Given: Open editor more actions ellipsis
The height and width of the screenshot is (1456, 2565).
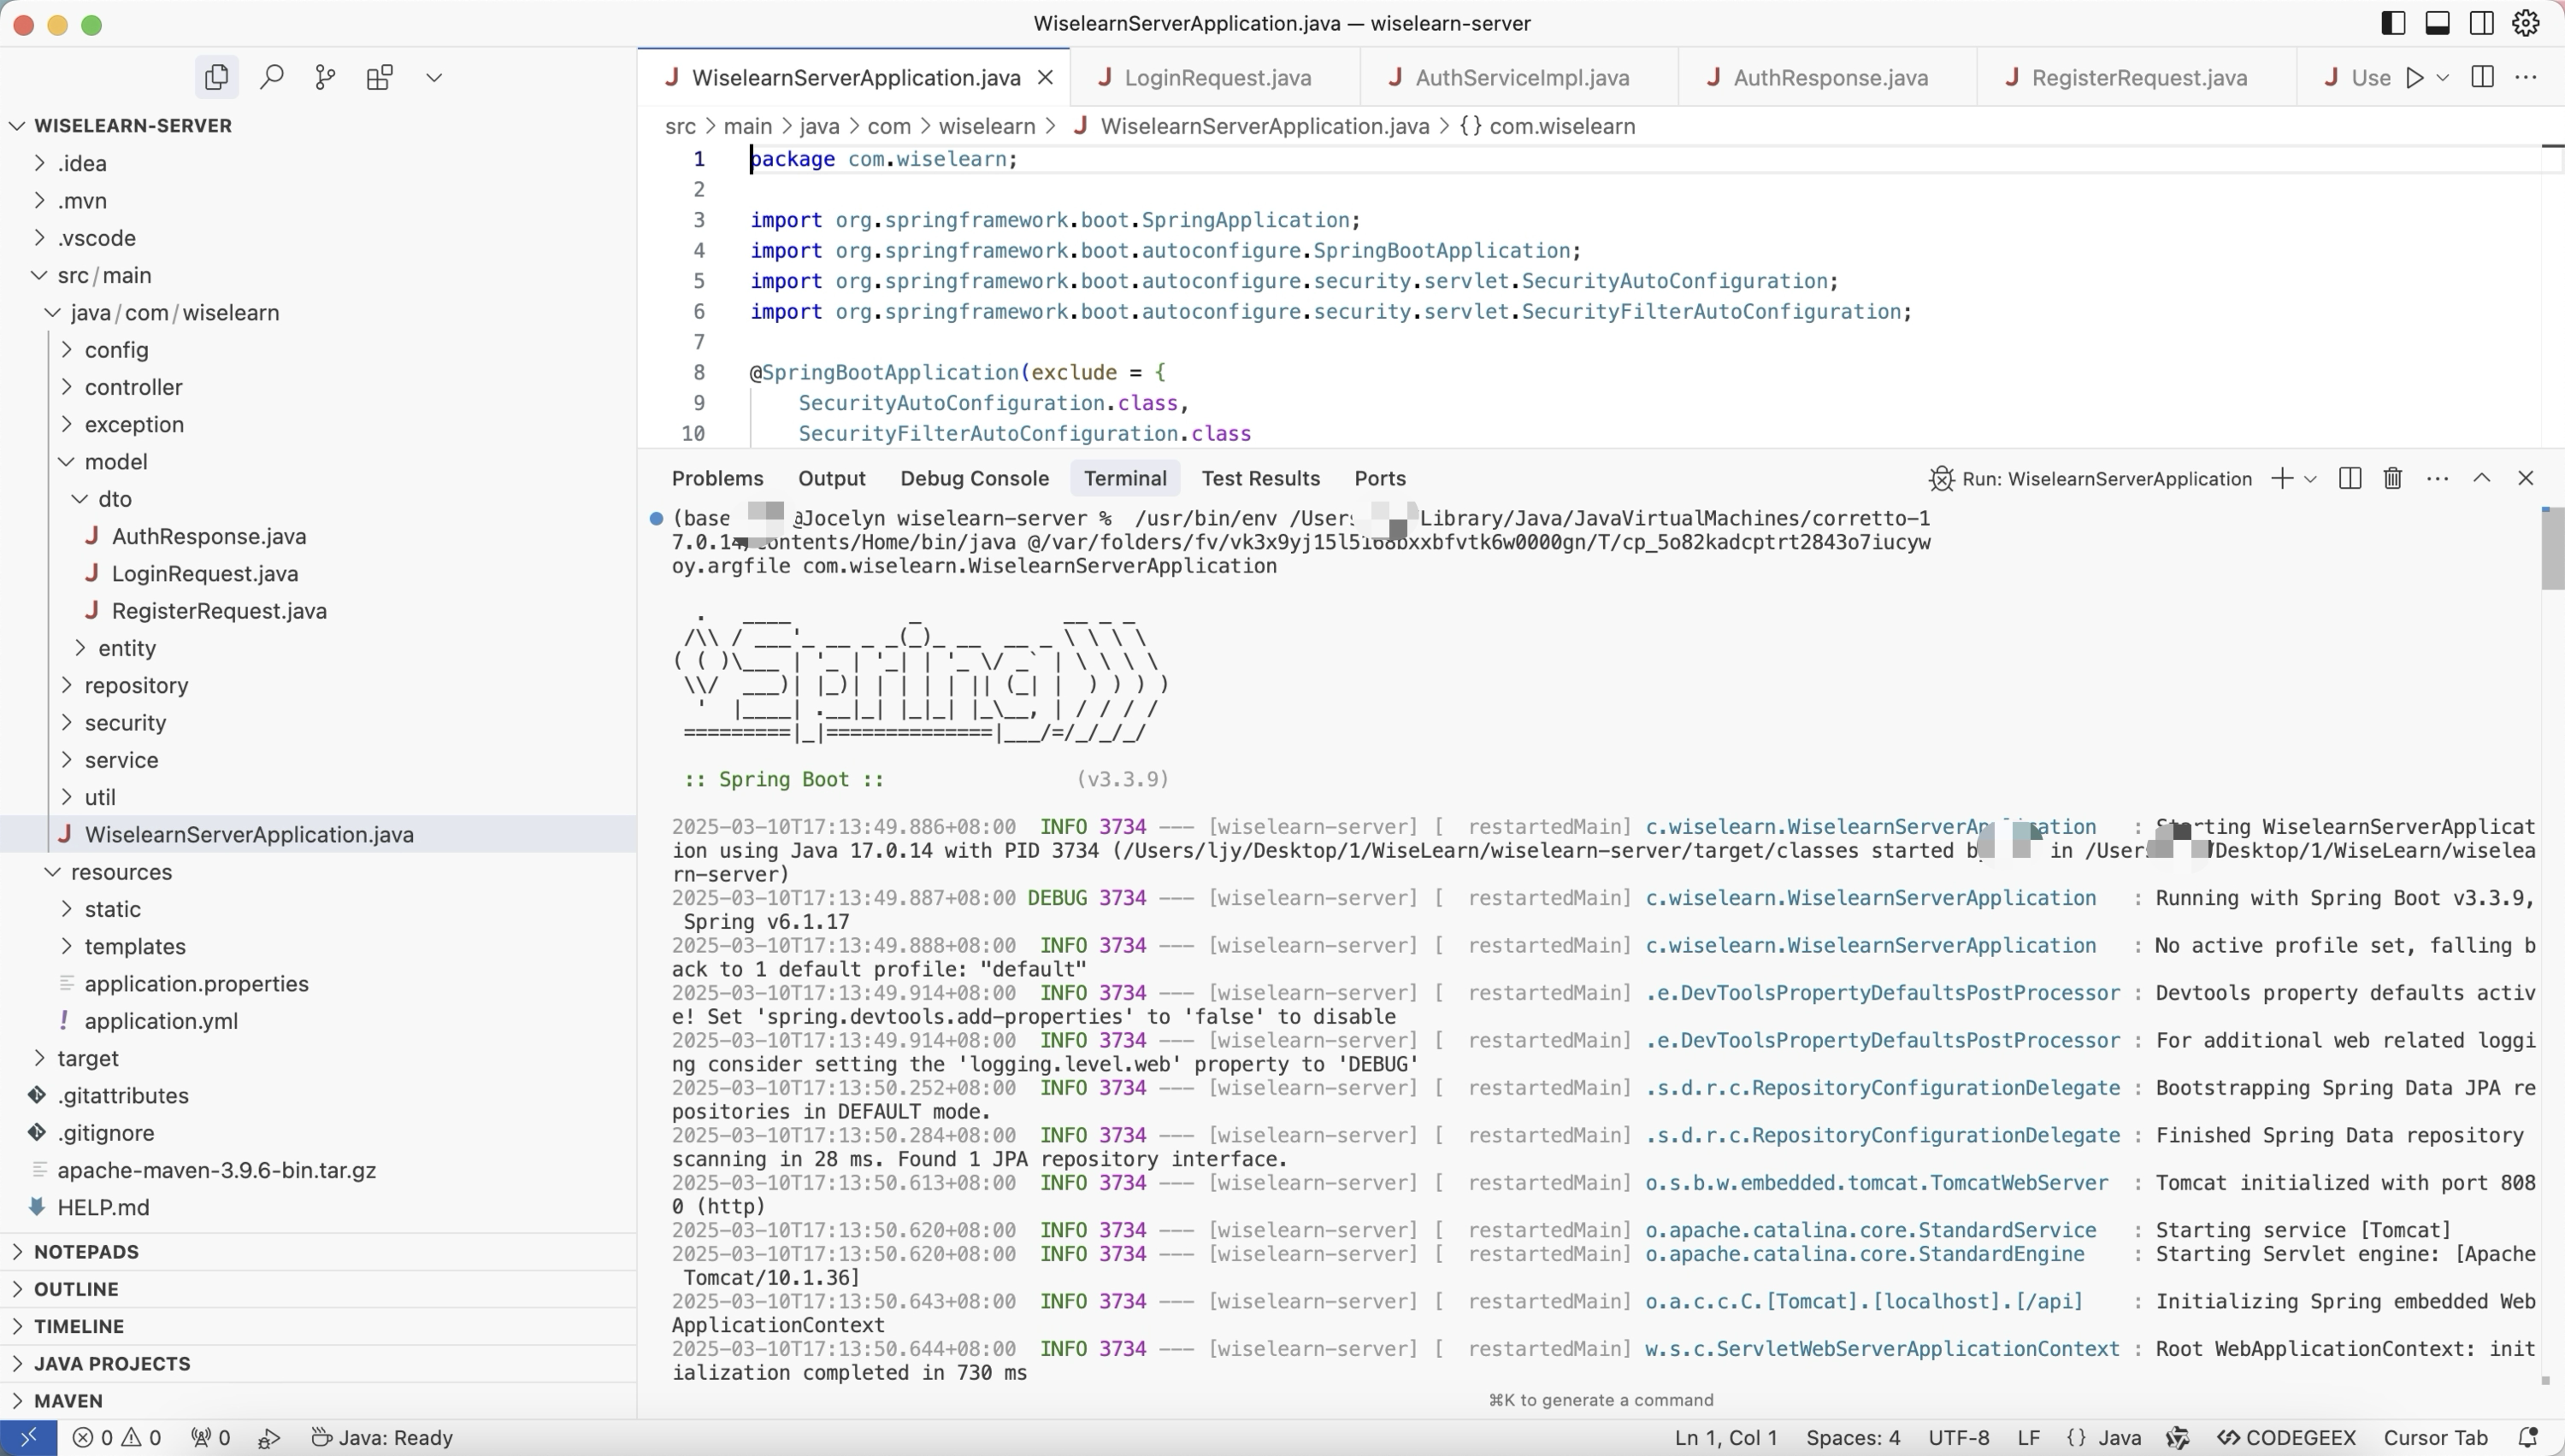Looking at the screenshot, I should (x=2526, y=78).
